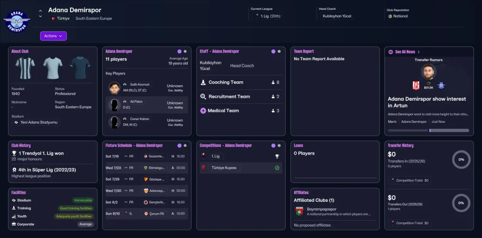Click the Türkiye Kupası competition logo
This screenshot has width=482, height=238.
(x=203, y=167)
